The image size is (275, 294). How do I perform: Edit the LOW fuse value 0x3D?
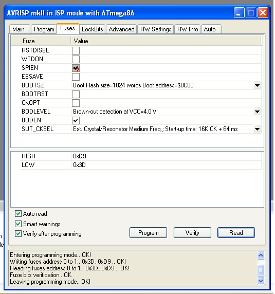click(x=79, y=165)
